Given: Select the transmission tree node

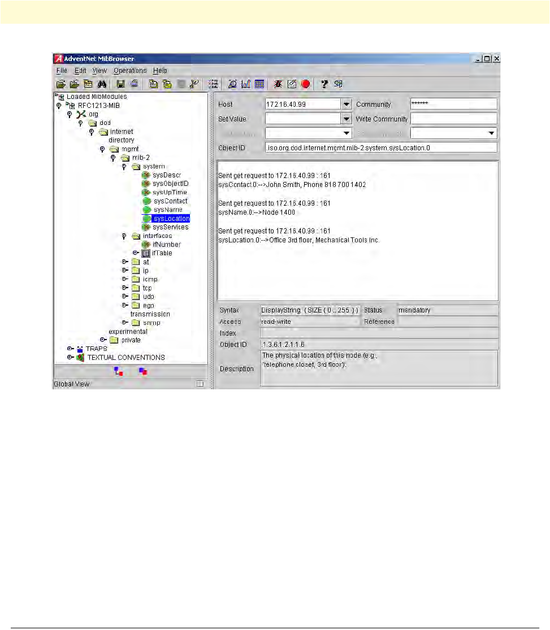Looking at the screenshot, I should tap(150, 314).
